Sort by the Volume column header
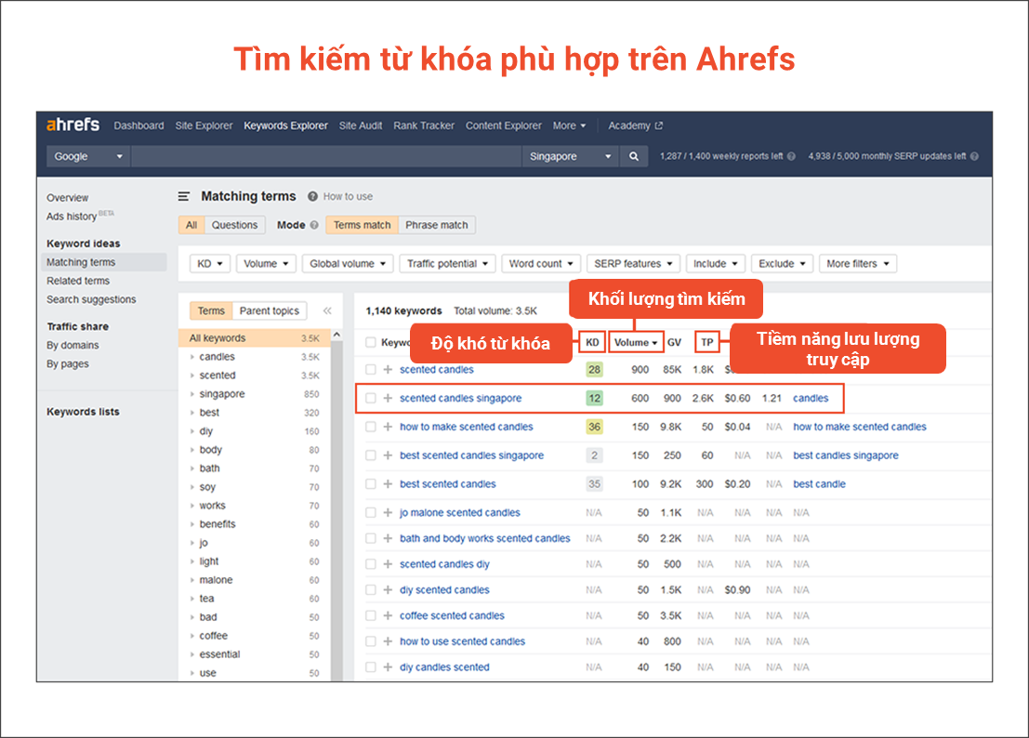Viewport: 1029px width, 738px height. tap(635, 342)
